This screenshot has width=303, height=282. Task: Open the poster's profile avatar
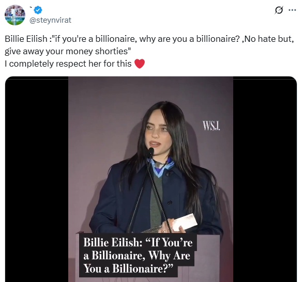pyautogui.click(x=15, y=15)
